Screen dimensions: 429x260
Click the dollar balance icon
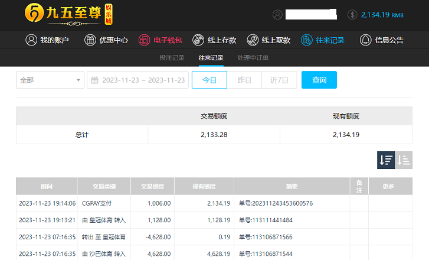(352, 15)
